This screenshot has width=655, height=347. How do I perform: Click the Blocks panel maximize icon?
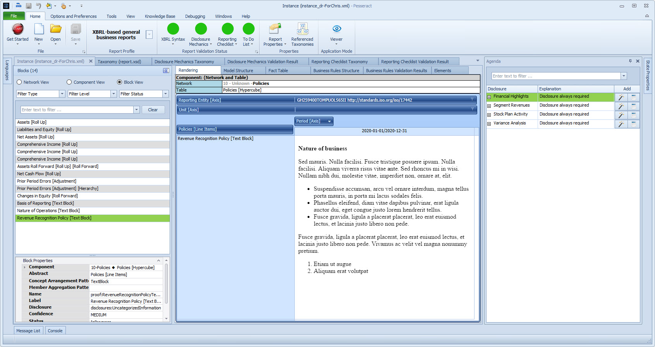click(166, 71)
